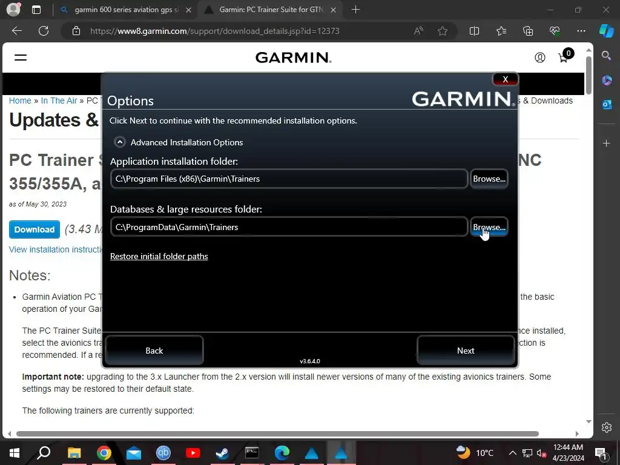Screen dimensions: 620x465
Task: Switch to Edge in taskbar
Action: (x=282, y=453)
